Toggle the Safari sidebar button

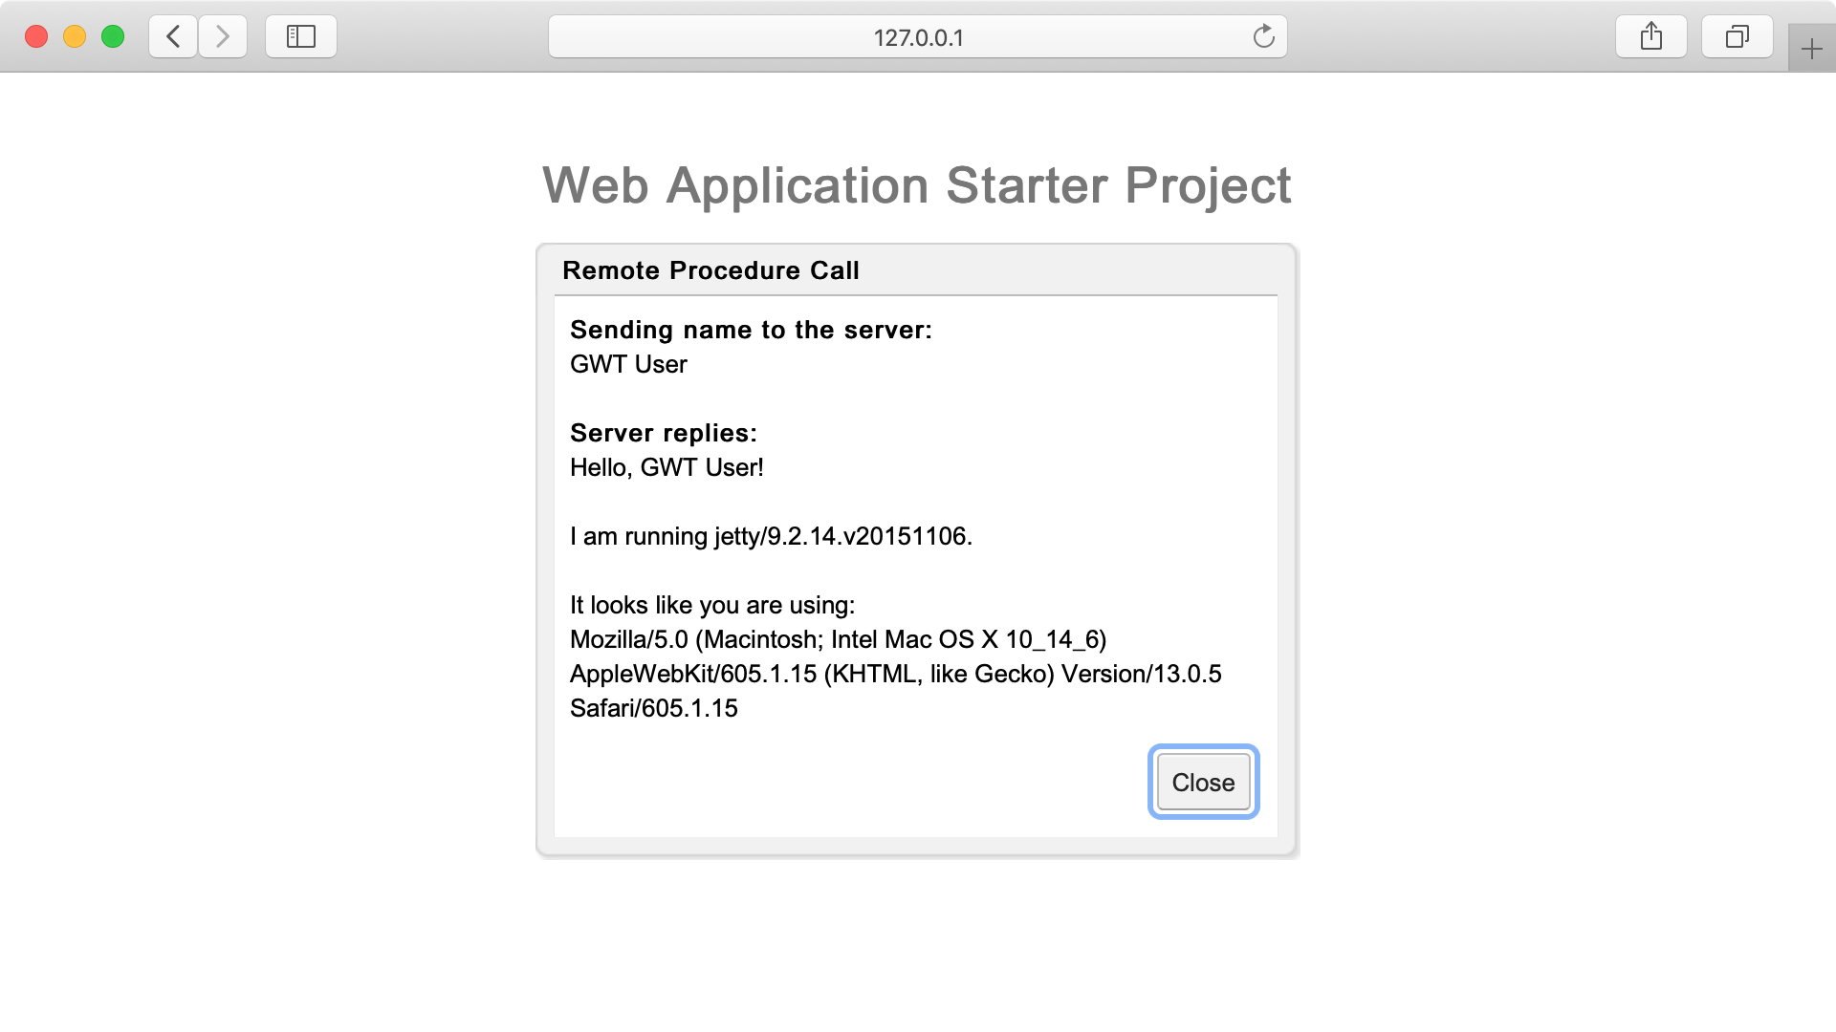tap(301, 37)
